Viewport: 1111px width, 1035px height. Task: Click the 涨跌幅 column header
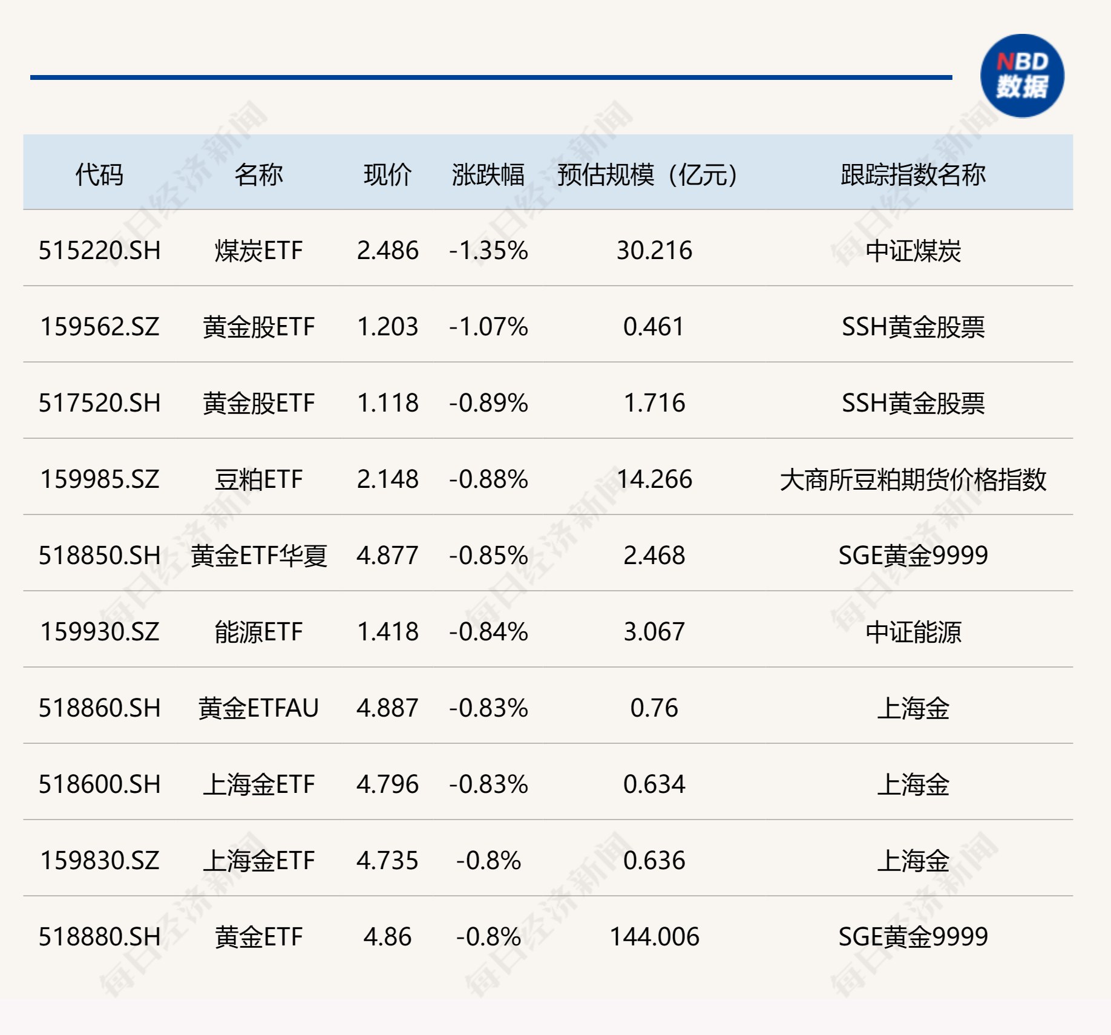[x=488, y=175]
